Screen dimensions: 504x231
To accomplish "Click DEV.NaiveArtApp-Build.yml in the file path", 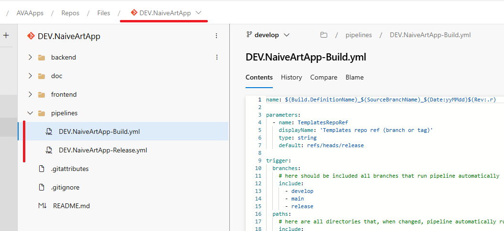I will point(430,35).
